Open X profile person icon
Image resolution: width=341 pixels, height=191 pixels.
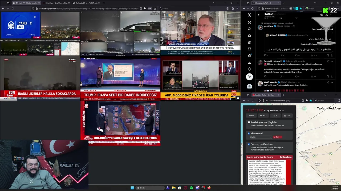pos(249,62)
